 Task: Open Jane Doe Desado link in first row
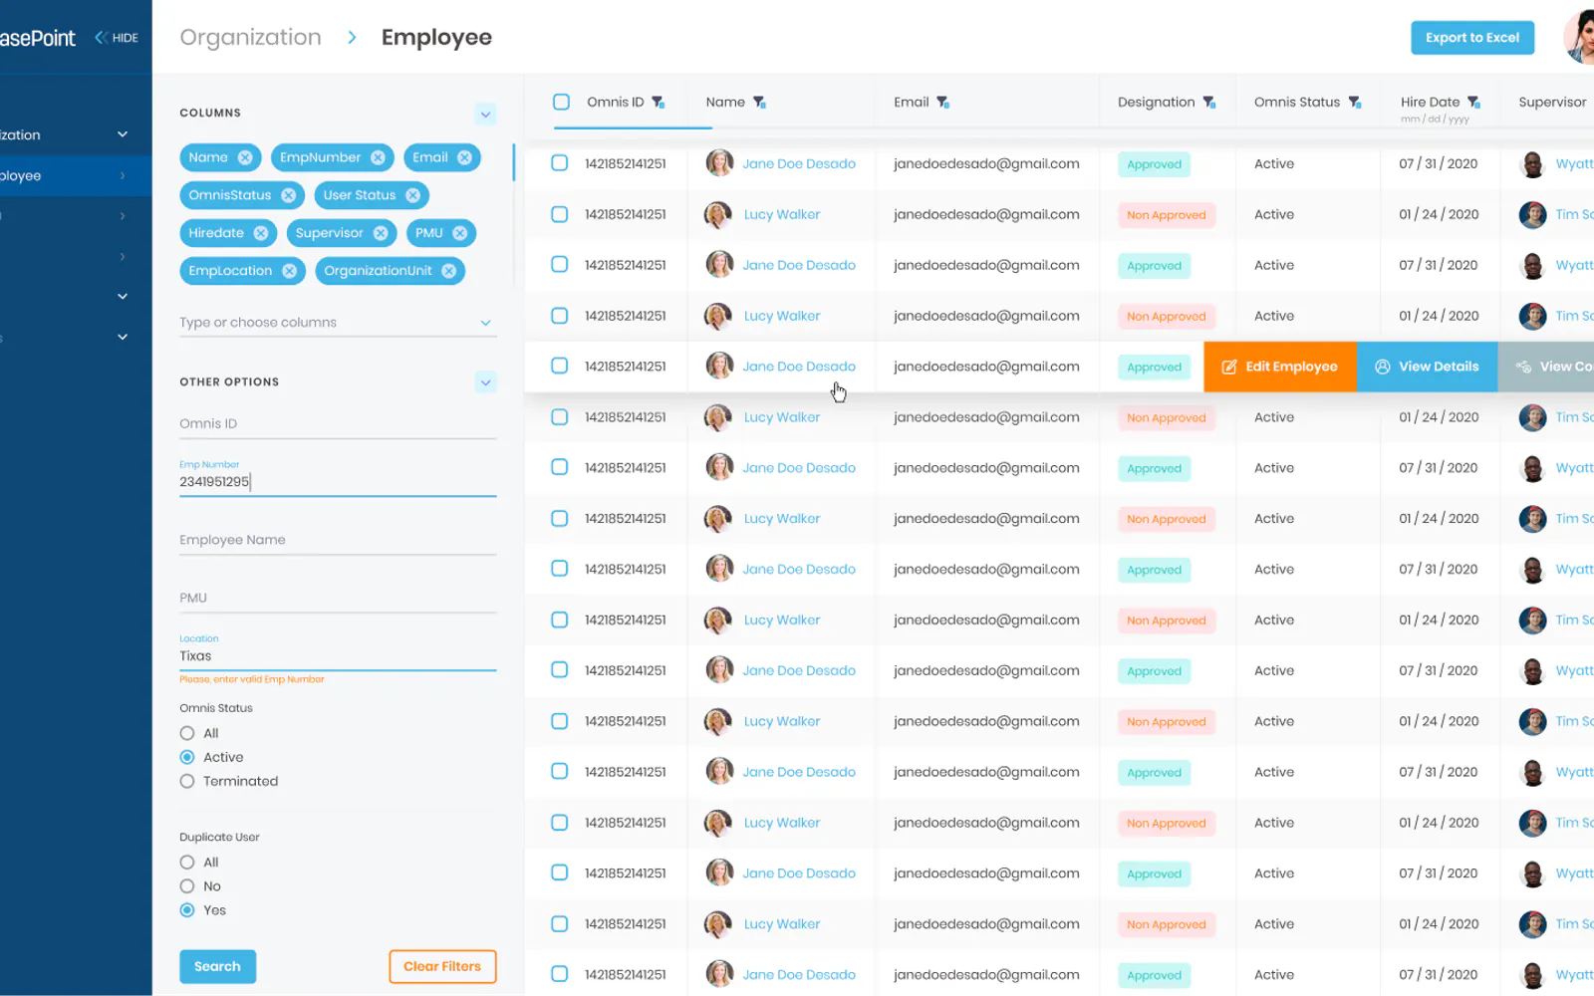point(799,163)
